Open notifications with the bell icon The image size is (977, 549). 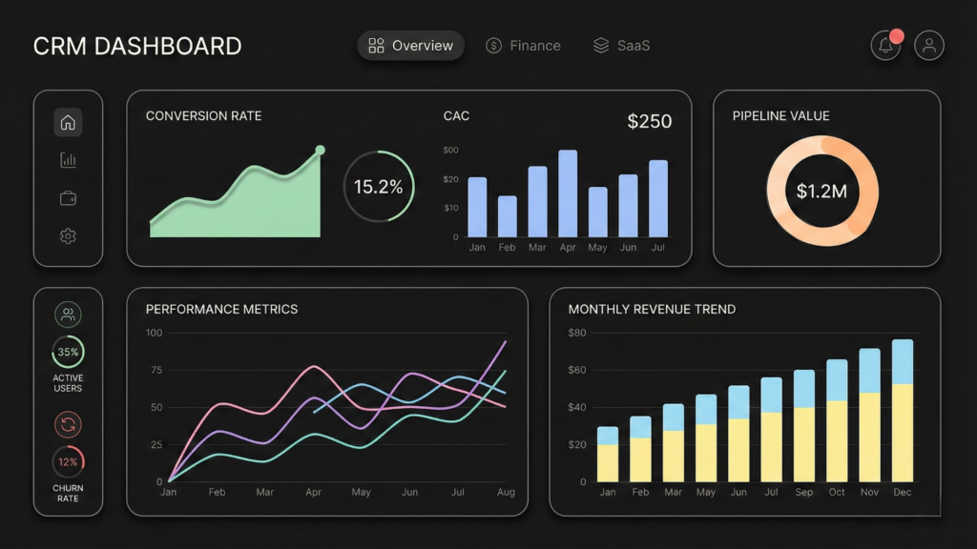coord(885,45)
